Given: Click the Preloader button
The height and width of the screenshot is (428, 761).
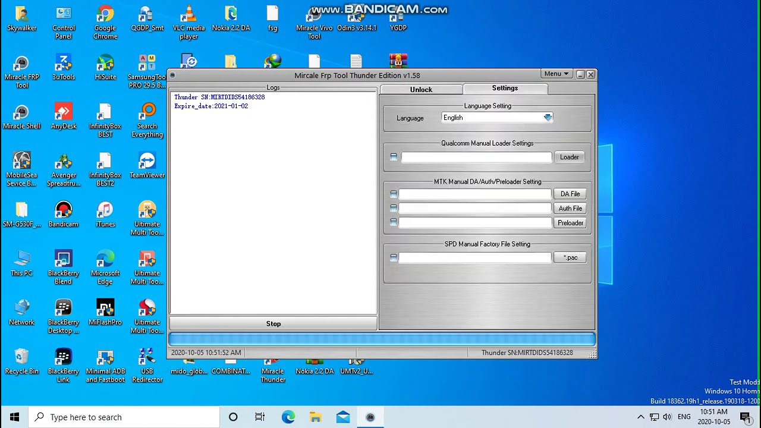Looking at the screenshot, I should coord(570,223).
